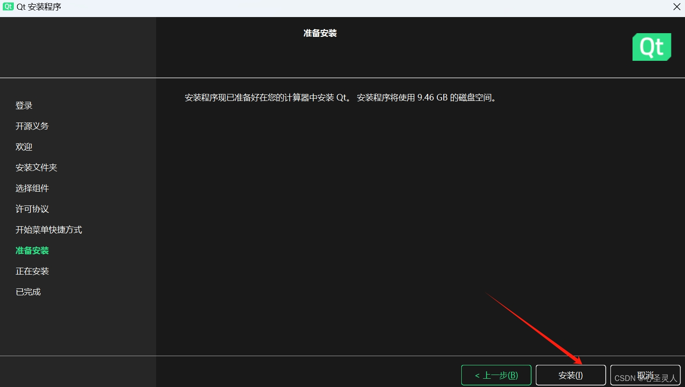Go back using the 上一步(B) button
This screenshot has width=685, height=387.
tap(496, 375)
